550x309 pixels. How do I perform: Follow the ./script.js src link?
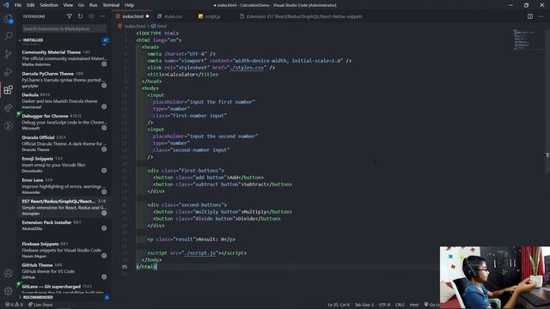pos(200,253)
